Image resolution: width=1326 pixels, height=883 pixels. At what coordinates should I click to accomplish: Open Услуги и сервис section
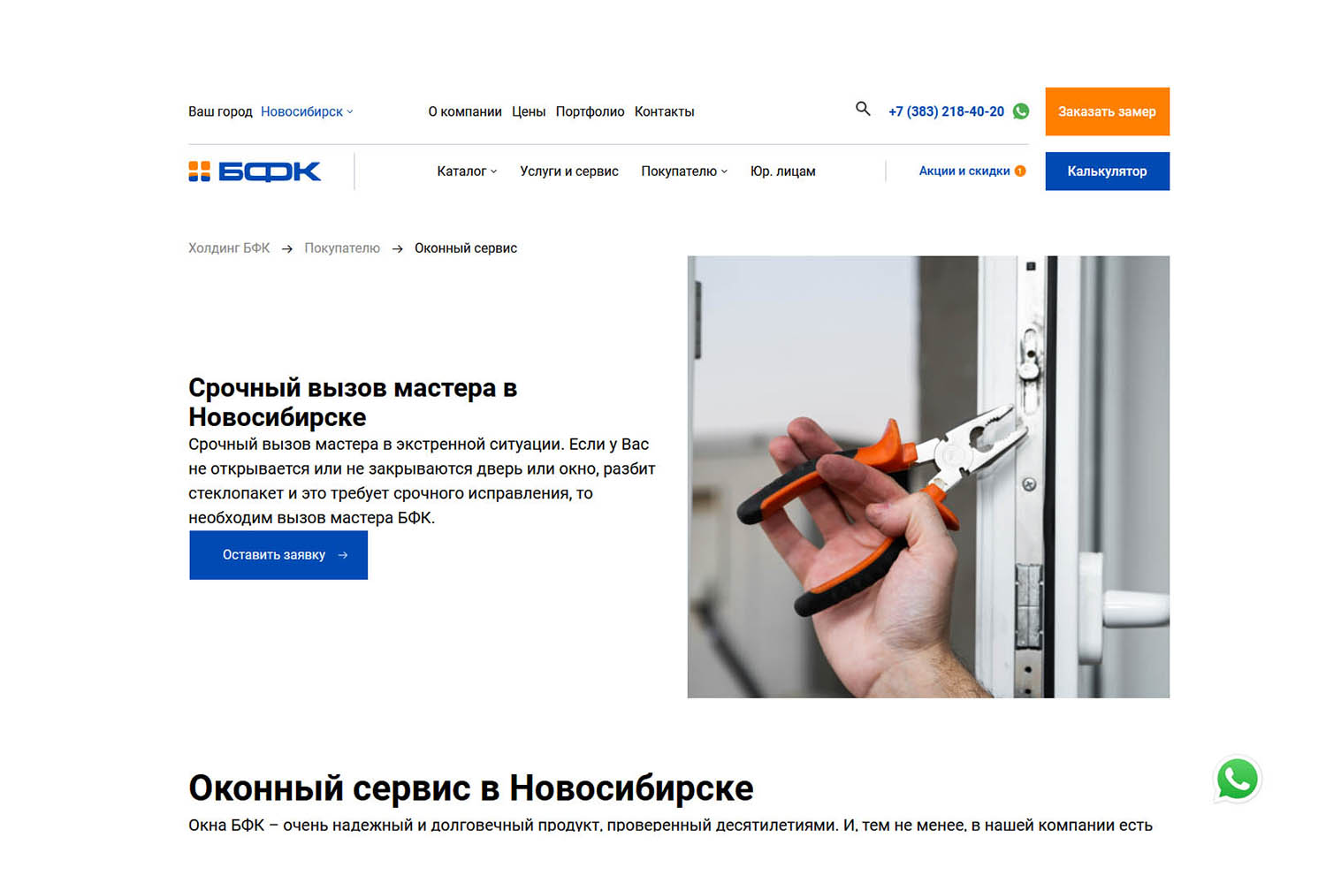569,171
